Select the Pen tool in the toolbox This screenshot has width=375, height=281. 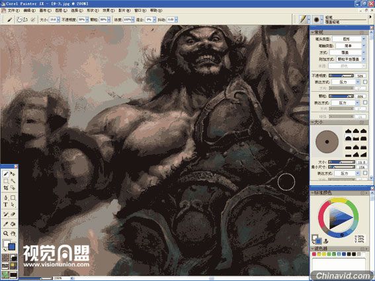pos(6,198)
